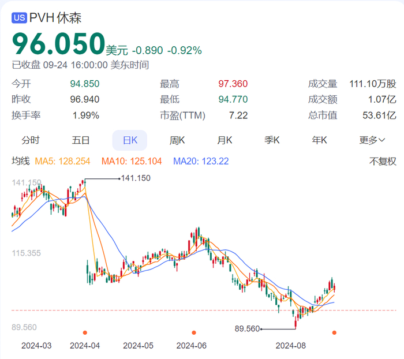Click the -0.890 price change value
This screenshot has width=404, height=359.
coord(147,51)
